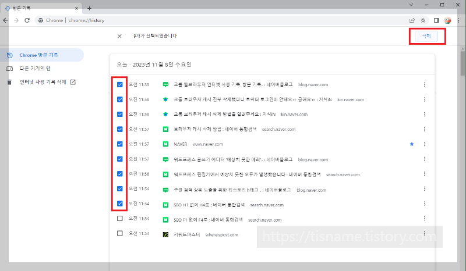Open the 크롬 브라우저 캐시 삭제 방법을 알려주세요 link
Image resolution: width=466 pixels, height=271 pixels.
point(224,115)
